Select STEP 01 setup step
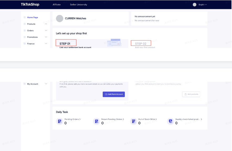 coord(66,43)
